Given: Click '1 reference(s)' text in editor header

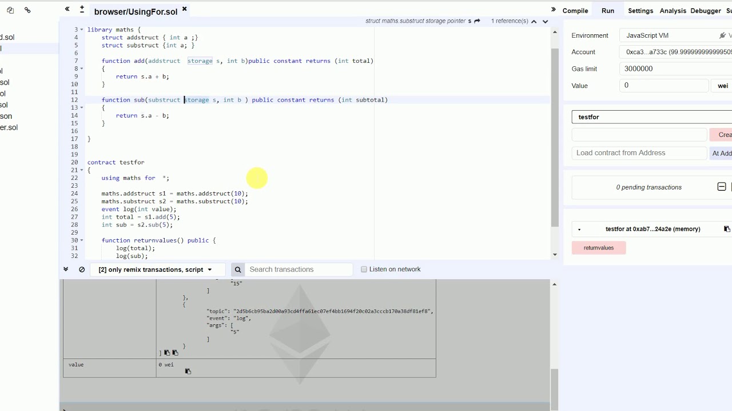Looking at the screenshot, I should (510, 21).
